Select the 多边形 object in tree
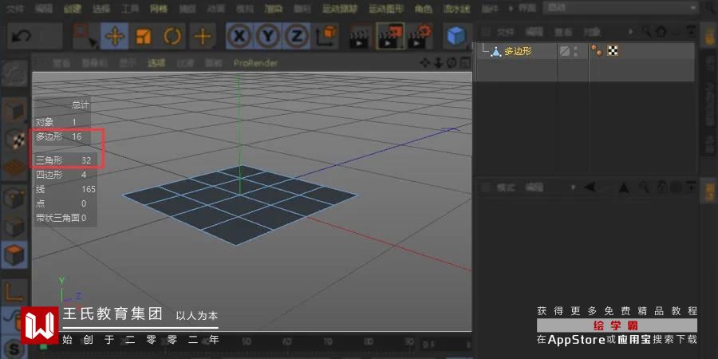This screenshot has height=359, width=718. (x=518, y=51)
